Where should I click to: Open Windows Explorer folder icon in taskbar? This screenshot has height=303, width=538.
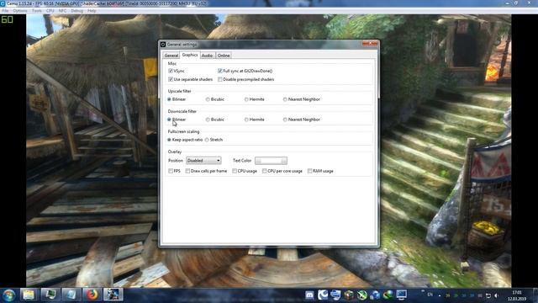pyautogui.click(x=29, y=295)
